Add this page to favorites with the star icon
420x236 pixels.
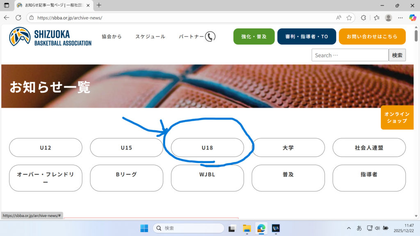coord(349,18)
